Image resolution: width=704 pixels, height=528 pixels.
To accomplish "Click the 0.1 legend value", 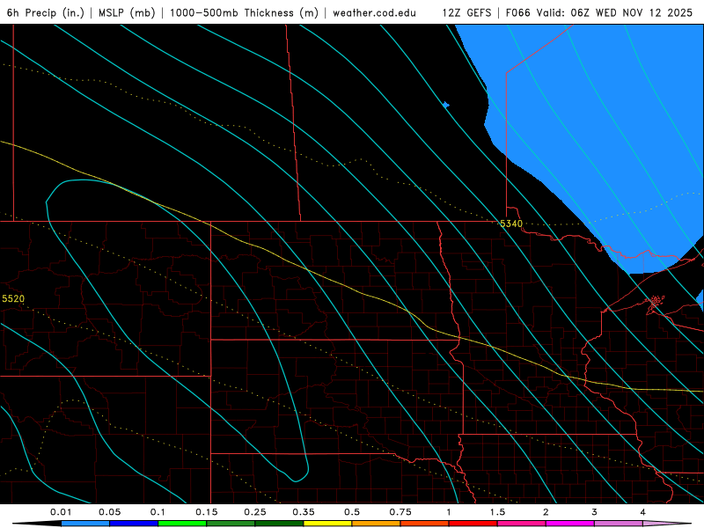I will (x=158, y=512).
